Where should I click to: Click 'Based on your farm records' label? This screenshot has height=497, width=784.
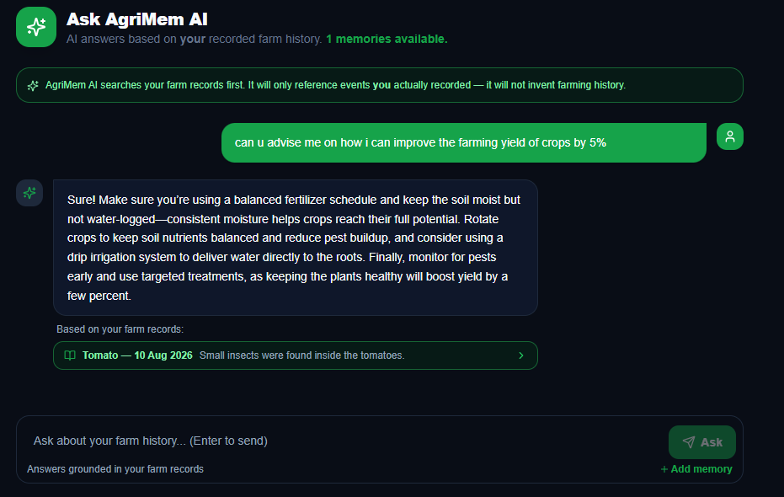tap(120, 329)
